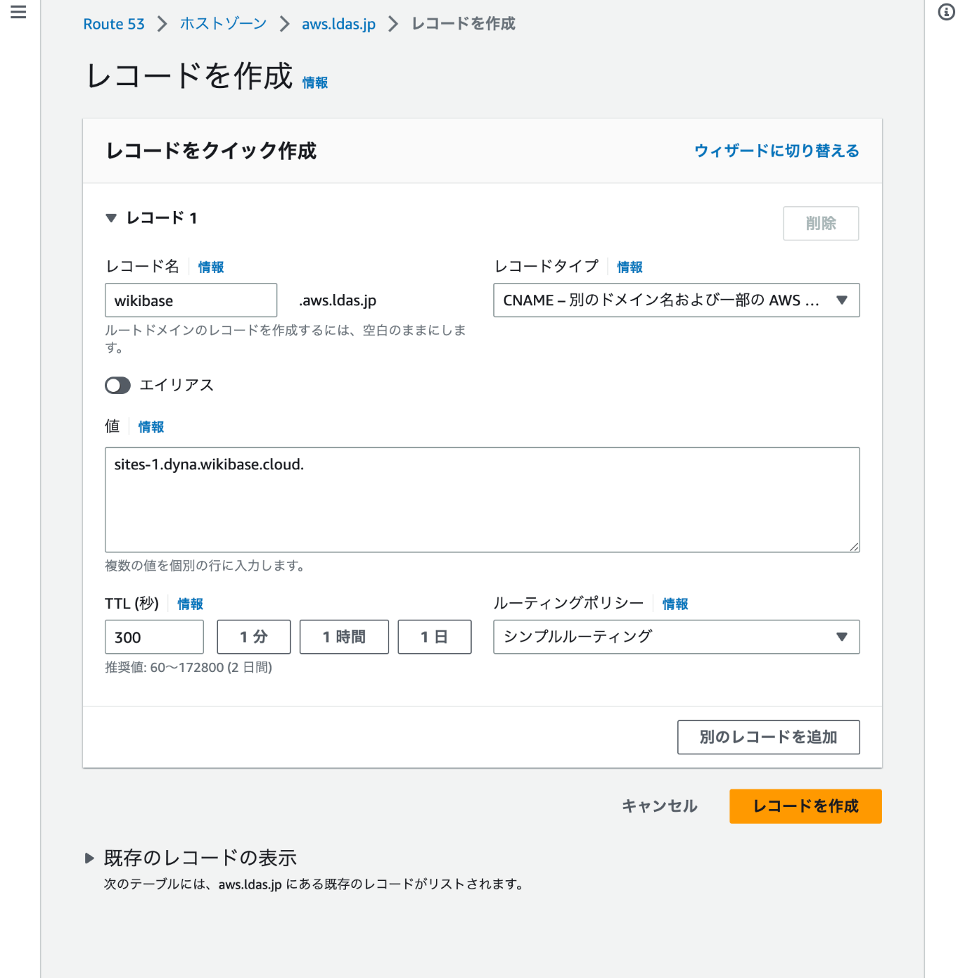The height and width of the screenshot is (978, 965).
Task: Open 情報 link next to レコードタイプ
Action: [x=630, y=267]
